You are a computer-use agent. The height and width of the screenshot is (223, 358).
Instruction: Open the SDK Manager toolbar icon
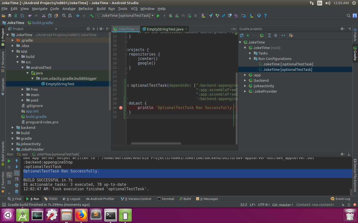[x=251, y=15]
